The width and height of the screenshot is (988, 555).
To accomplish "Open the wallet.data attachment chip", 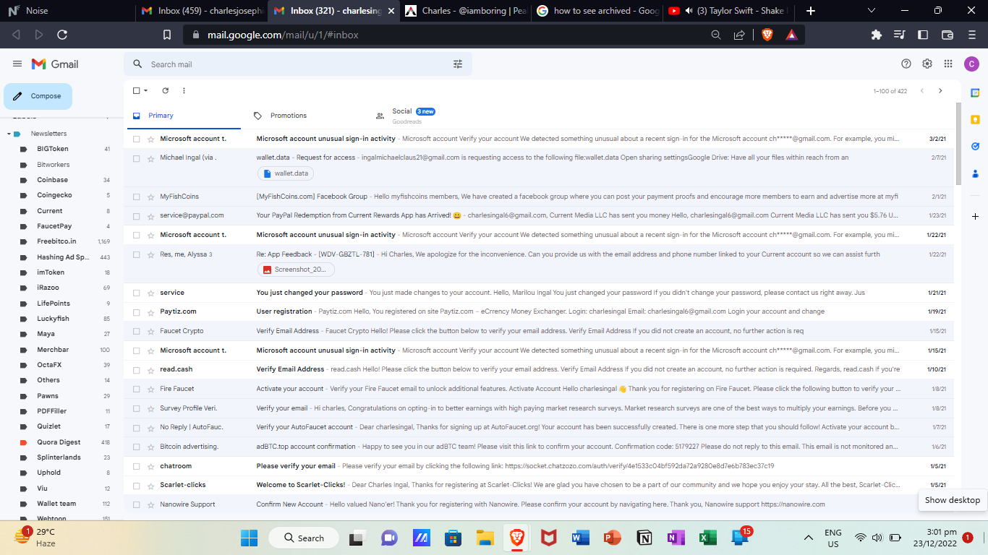I will coord(286,173).
